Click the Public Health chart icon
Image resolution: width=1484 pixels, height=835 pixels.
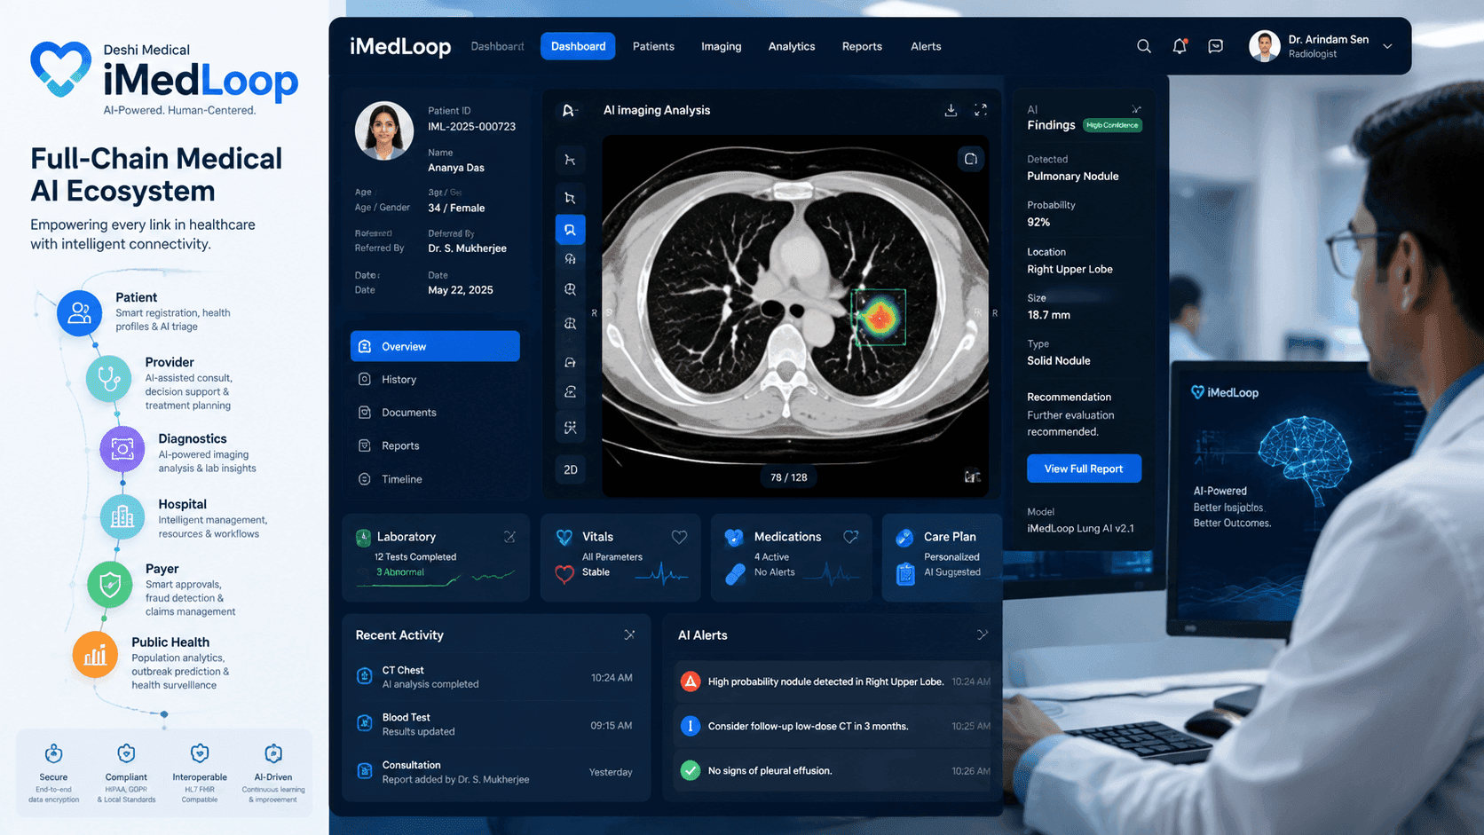tap(95, 656)
